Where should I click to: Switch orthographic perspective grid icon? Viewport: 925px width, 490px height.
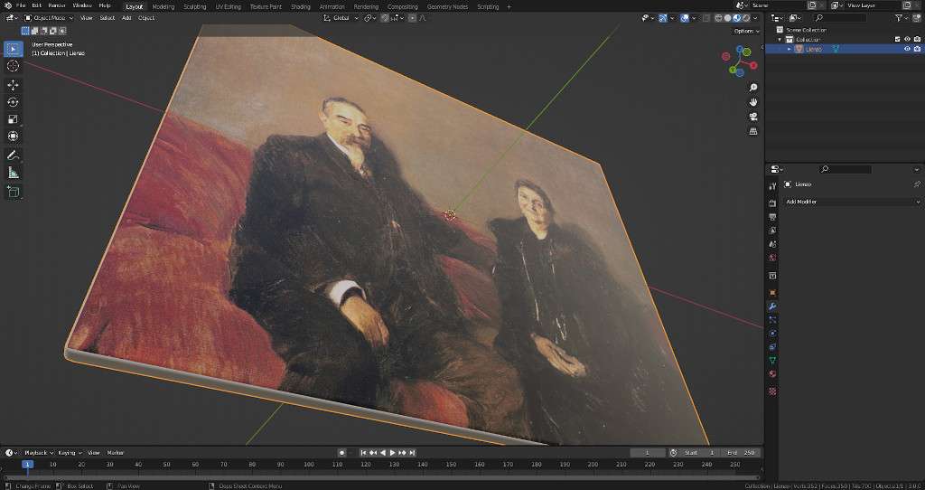(753, 131)
